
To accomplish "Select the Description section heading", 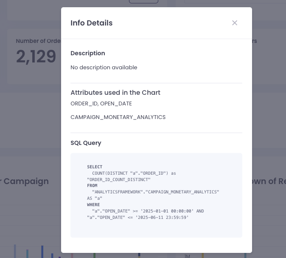I will tap(88, 53).
